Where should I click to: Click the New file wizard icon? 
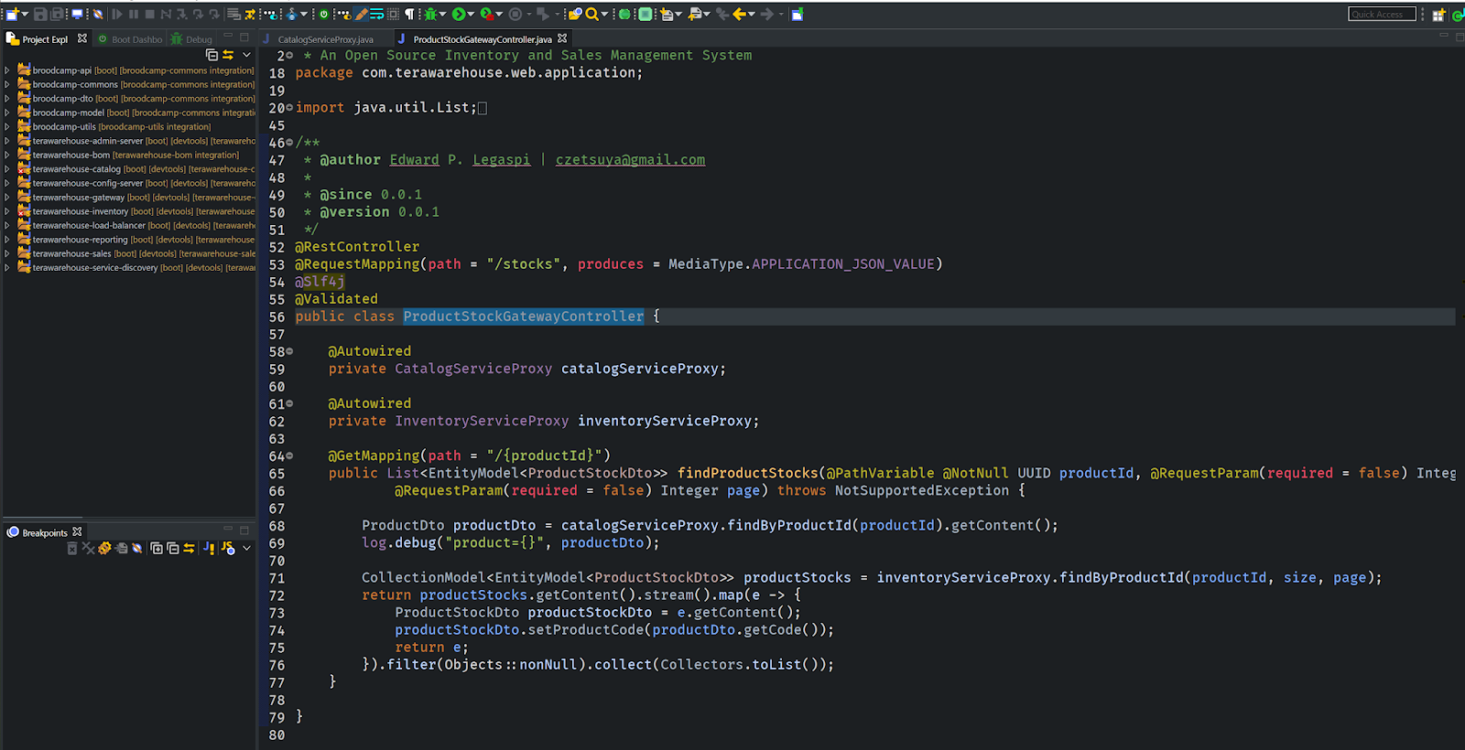[11, 14]
